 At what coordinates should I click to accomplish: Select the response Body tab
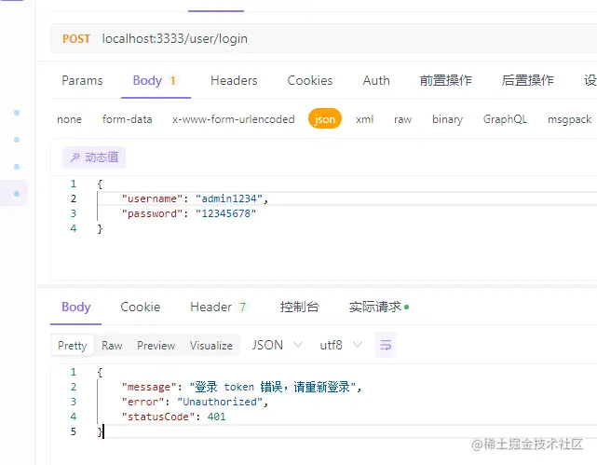(76, 307)
